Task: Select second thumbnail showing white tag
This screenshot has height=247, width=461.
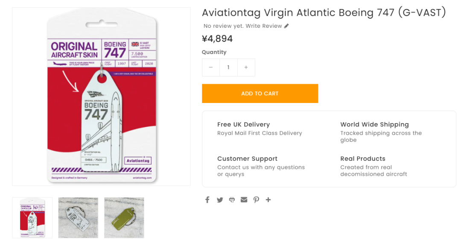Action: pyautogui.click(x=78, y=218)
